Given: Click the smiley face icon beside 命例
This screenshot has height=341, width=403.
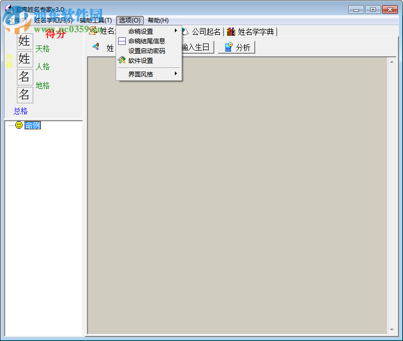Looking at the screenshot, I should pos(19,125).
